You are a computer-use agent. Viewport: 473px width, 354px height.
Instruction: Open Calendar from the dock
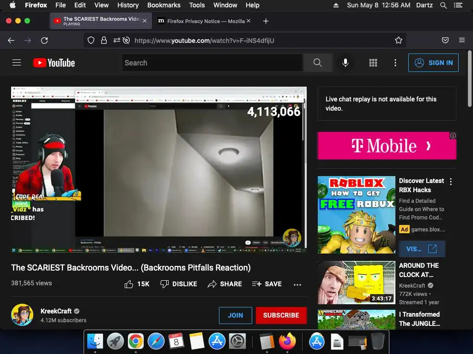click(176, 342)
